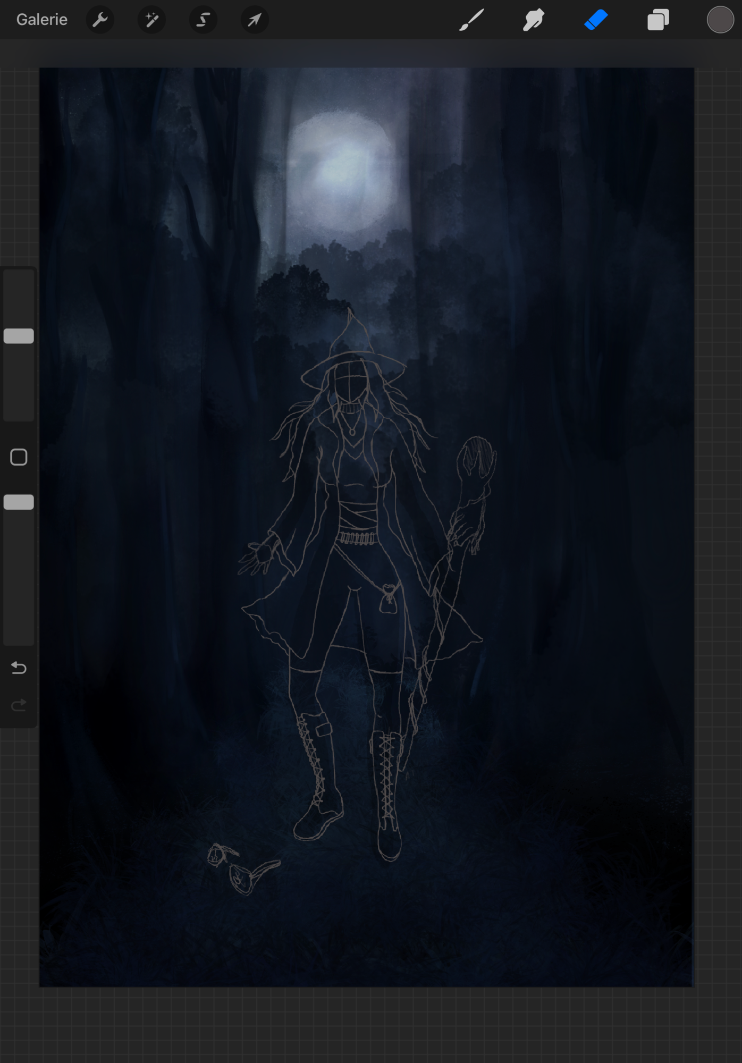The width and height of the screenshot is (742, 1063).
Task: Undo the last action
Action: pyautogui.click(x=19, y=668)
